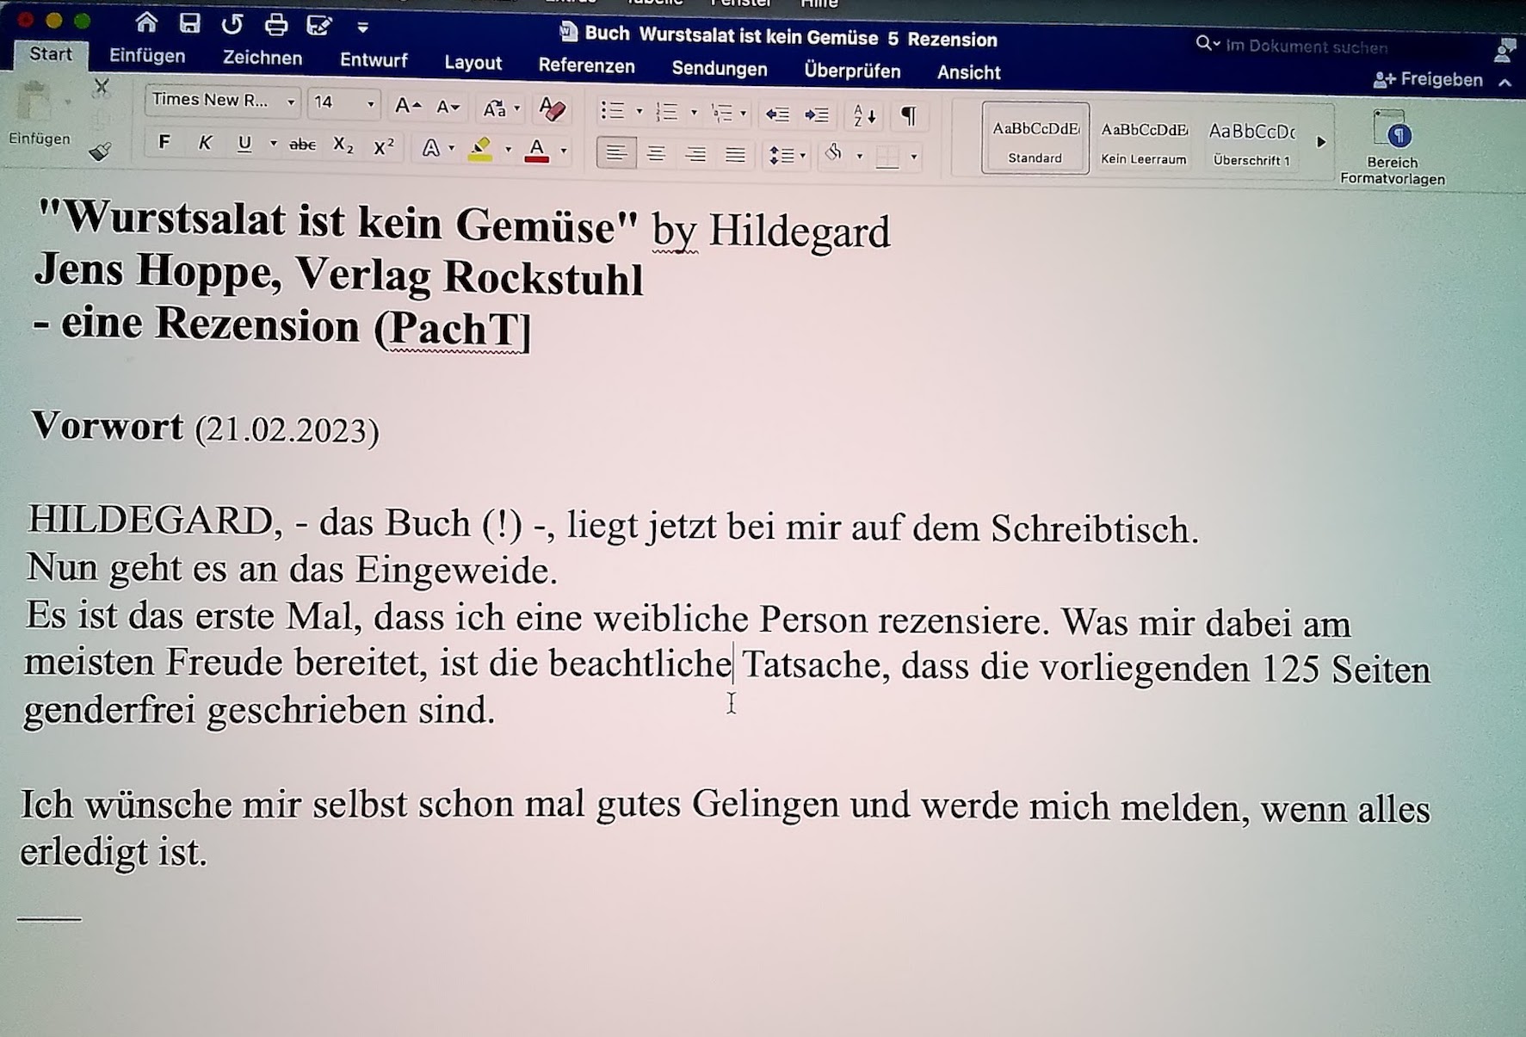
Task: Click the Format Painter brush icon
Action: point(101,152)
